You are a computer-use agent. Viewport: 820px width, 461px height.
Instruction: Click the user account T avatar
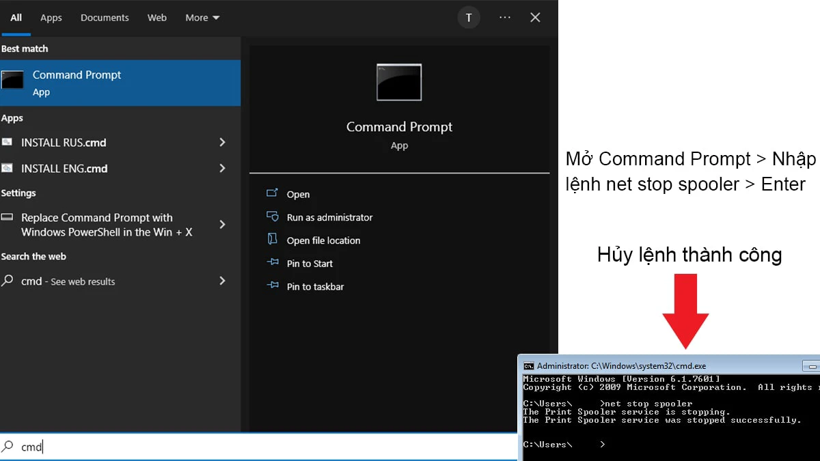[x=469, y=18]
